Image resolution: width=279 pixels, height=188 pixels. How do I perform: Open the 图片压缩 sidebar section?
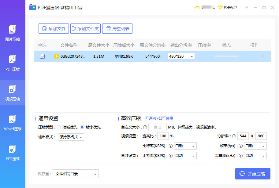click(13, 33)
